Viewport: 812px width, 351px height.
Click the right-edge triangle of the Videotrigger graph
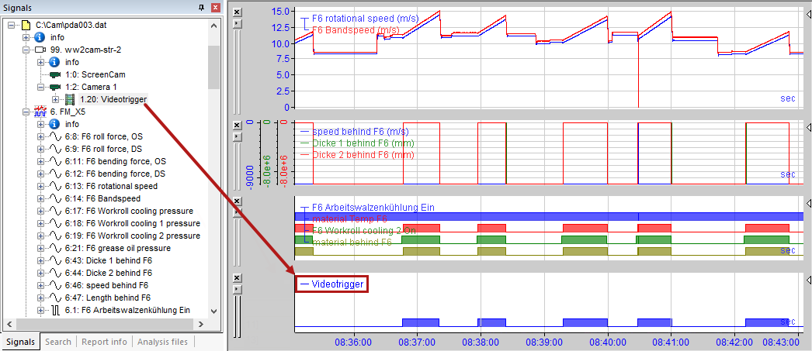point(808,280)
